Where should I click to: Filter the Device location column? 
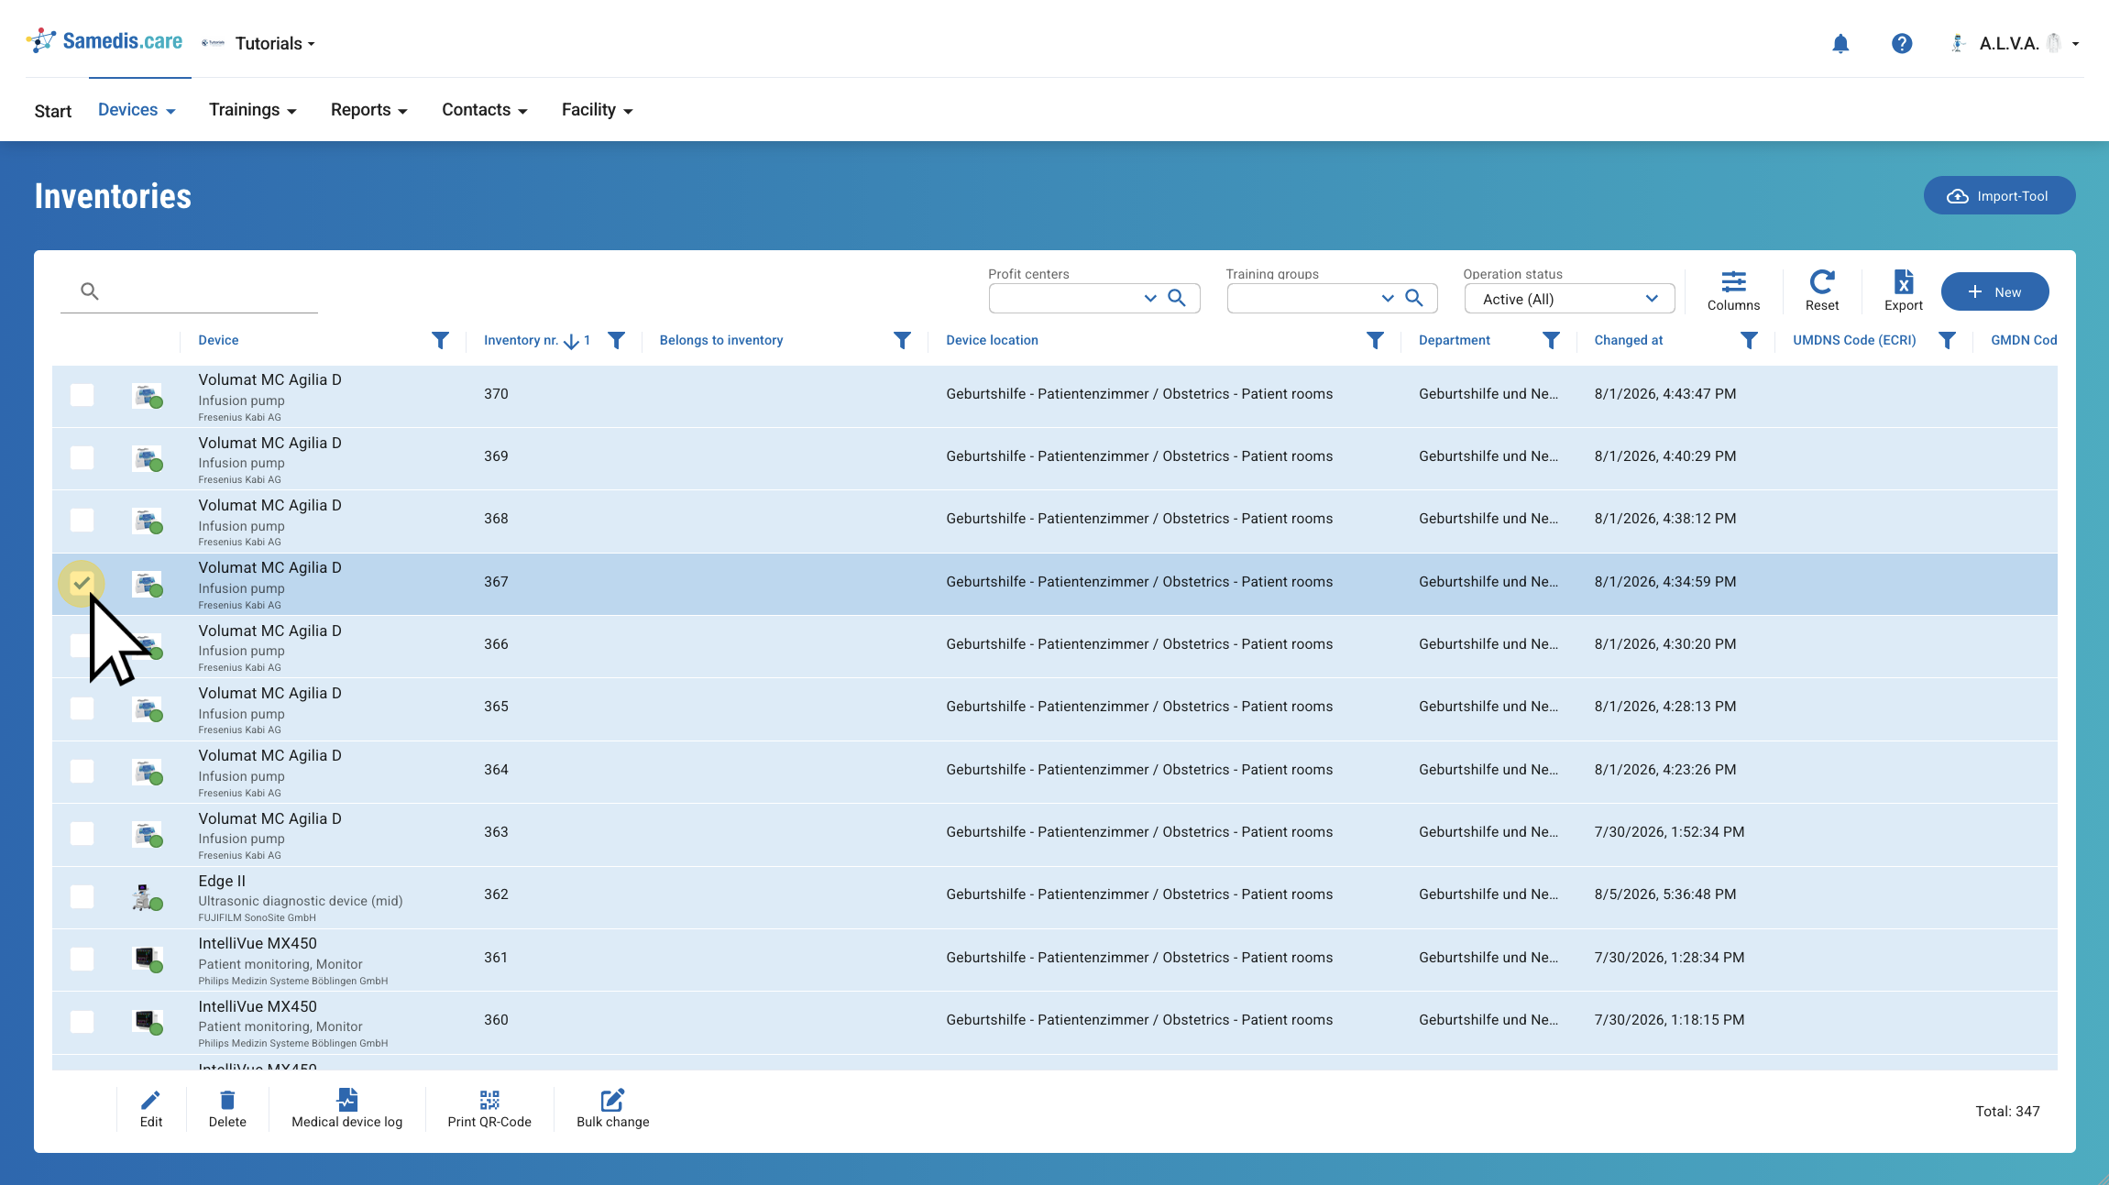point(1376,341)
